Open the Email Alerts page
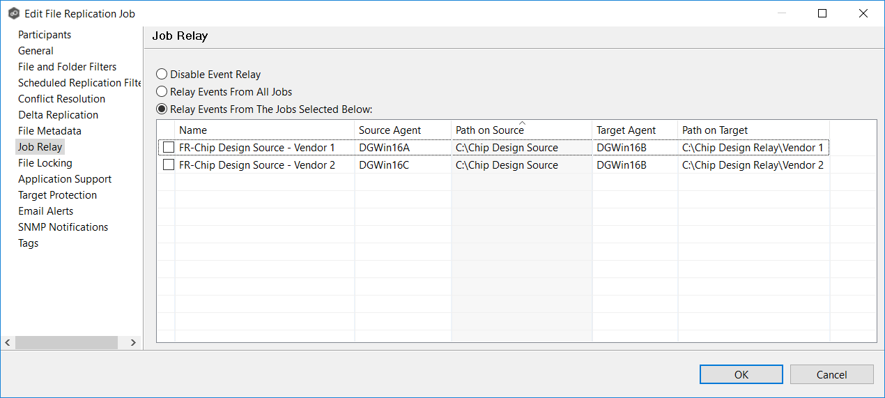 [x=45, y=211]
